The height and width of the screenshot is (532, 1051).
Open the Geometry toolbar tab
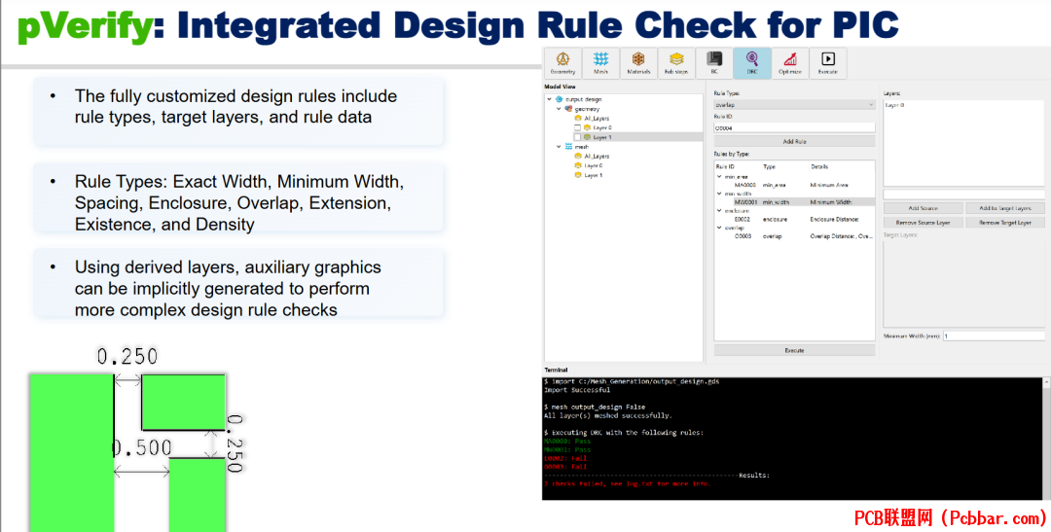pyautogui.click(x=563, y=63)
